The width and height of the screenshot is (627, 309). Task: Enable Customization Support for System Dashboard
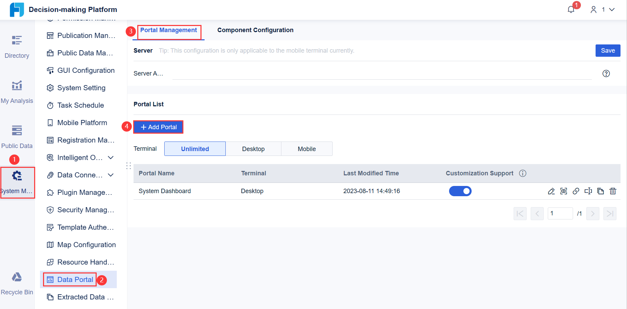460,191
